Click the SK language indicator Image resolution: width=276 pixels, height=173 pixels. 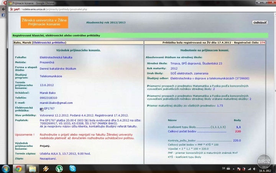coord(223,168)
